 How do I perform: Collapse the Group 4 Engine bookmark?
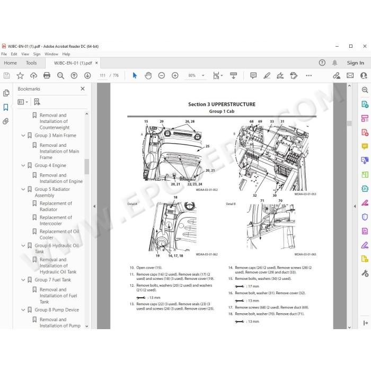[x=23, y=165]
